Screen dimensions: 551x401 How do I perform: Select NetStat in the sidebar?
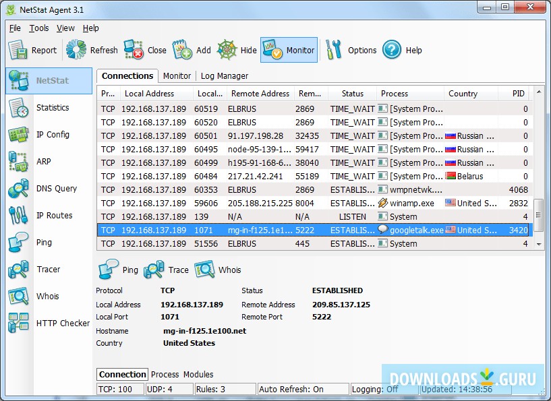coord(49,81)
